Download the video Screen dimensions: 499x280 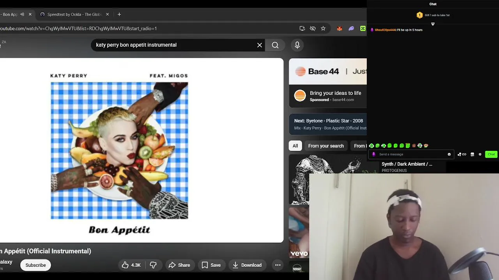point(247,265)
